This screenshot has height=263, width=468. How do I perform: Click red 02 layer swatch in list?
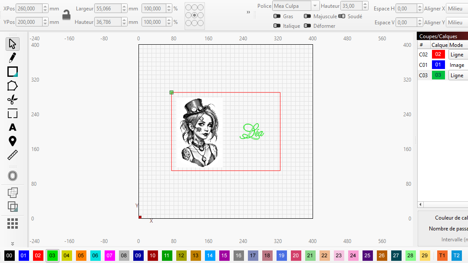pos(438,54)
